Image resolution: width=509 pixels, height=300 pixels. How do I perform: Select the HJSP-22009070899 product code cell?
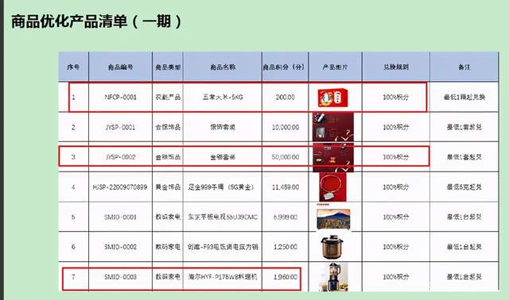coord(120,187)
